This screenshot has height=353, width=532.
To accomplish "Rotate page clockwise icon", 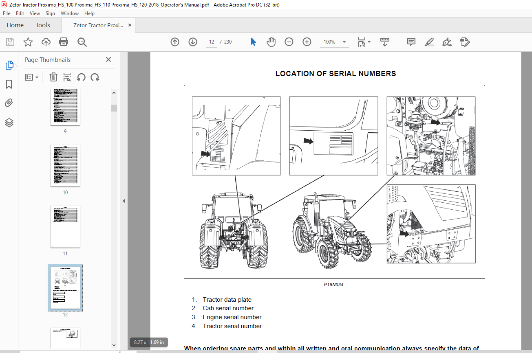I will point(95,77).
